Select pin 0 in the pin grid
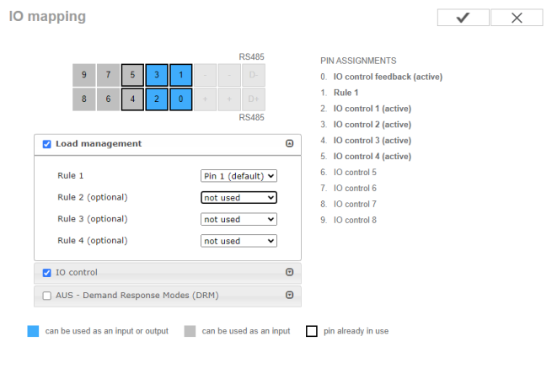 181,99
